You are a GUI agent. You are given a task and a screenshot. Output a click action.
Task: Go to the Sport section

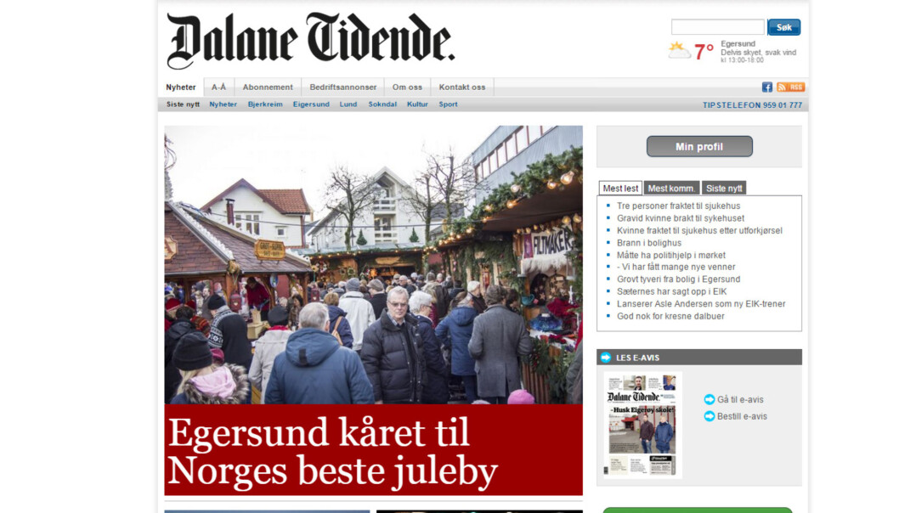(448, 104)
